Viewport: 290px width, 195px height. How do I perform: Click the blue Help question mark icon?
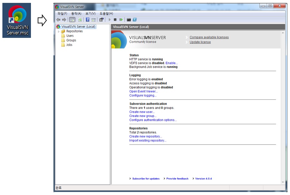pyautogui.click(x=88, y=20)
